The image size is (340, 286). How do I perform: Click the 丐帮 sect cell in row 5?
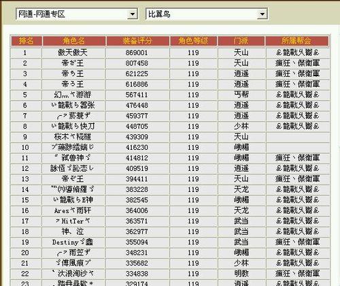[x=241, y=95]
